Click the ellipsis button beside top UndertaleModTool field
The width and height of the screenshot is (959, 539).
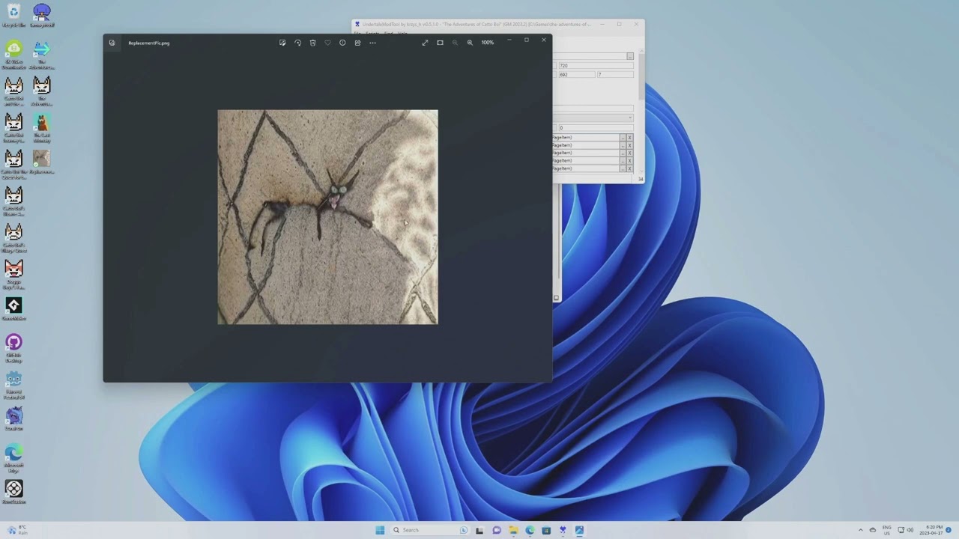tap(630, 56)
